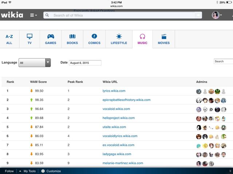Click WAM score 99.50 value
Screen dimensions: 233x174
39,91
